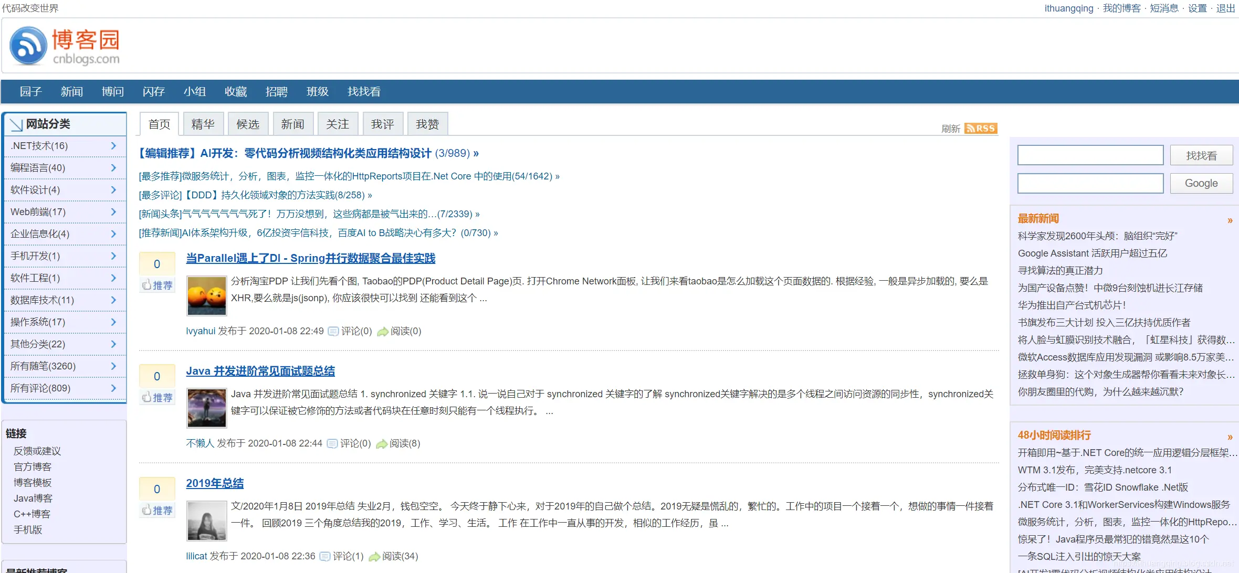
Task: Switch to the 精华 tab
Action: tap(203, 124)
